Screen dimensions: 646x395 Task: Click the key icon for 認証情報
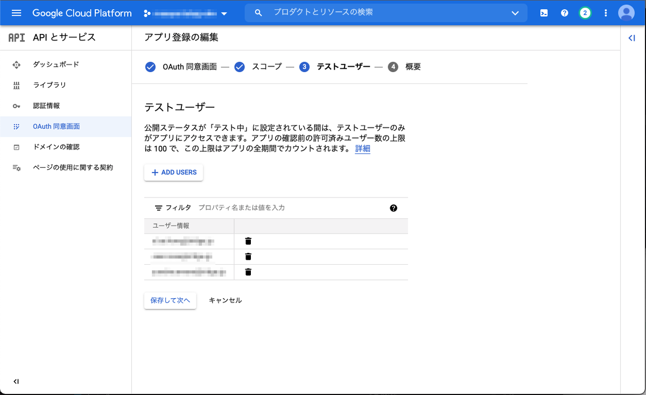click(x=16, y=106)
